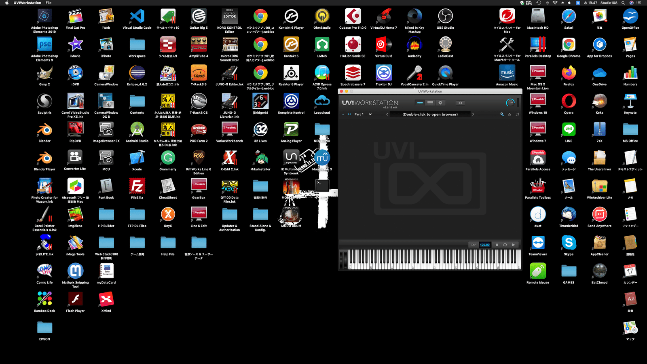Start playback in UVI Workstation

tap(514, 245)
